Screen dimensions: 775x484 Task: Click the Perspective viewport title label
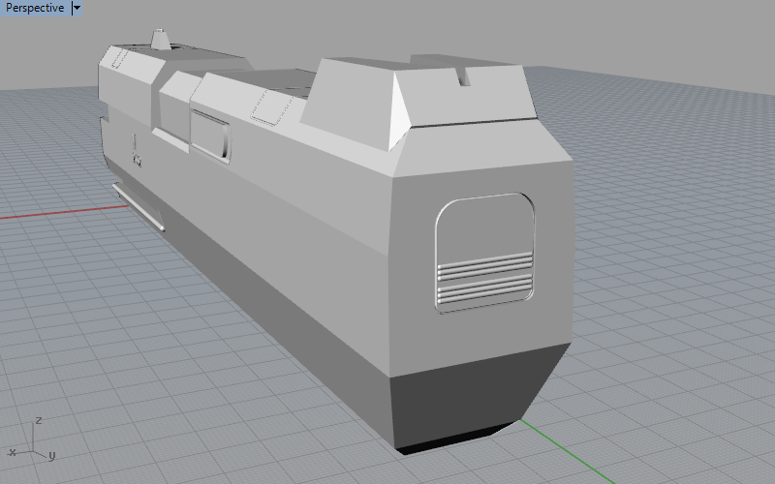[35, 8]
